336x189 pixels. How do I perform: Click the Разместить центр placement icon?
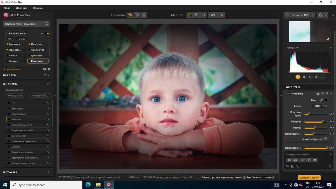coord(325,139)
